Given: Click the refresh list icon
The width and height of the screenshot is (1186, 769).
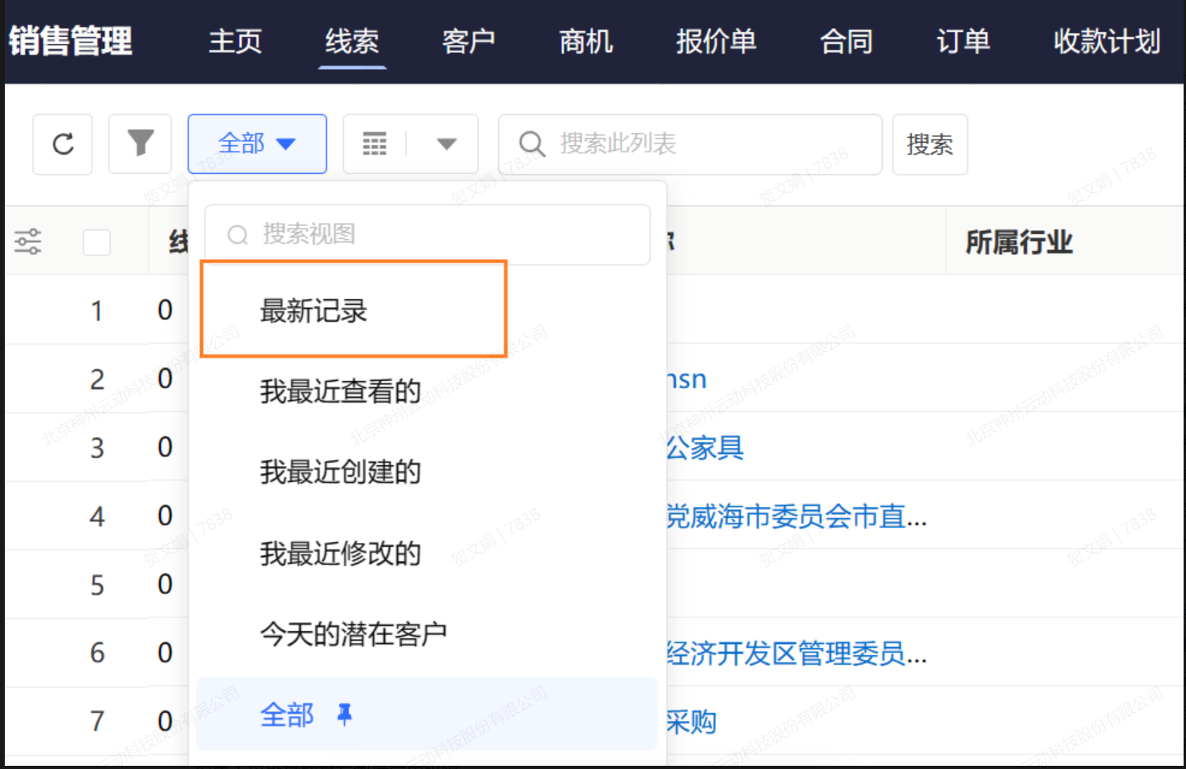Looking at the screenshot, I should pyautogui.click(x=63, y=144).
